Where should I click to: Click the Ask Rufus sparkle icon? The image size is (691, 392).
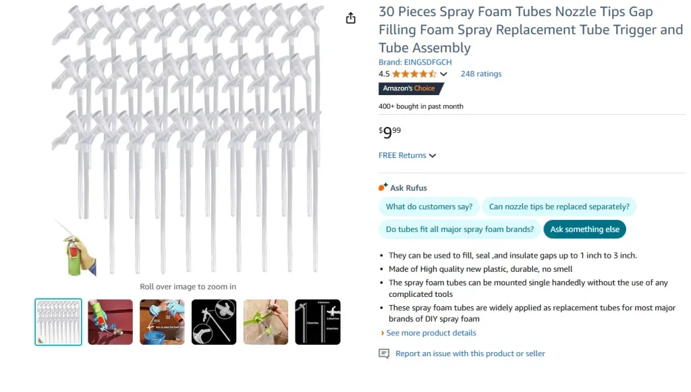(x=383, y=188)
